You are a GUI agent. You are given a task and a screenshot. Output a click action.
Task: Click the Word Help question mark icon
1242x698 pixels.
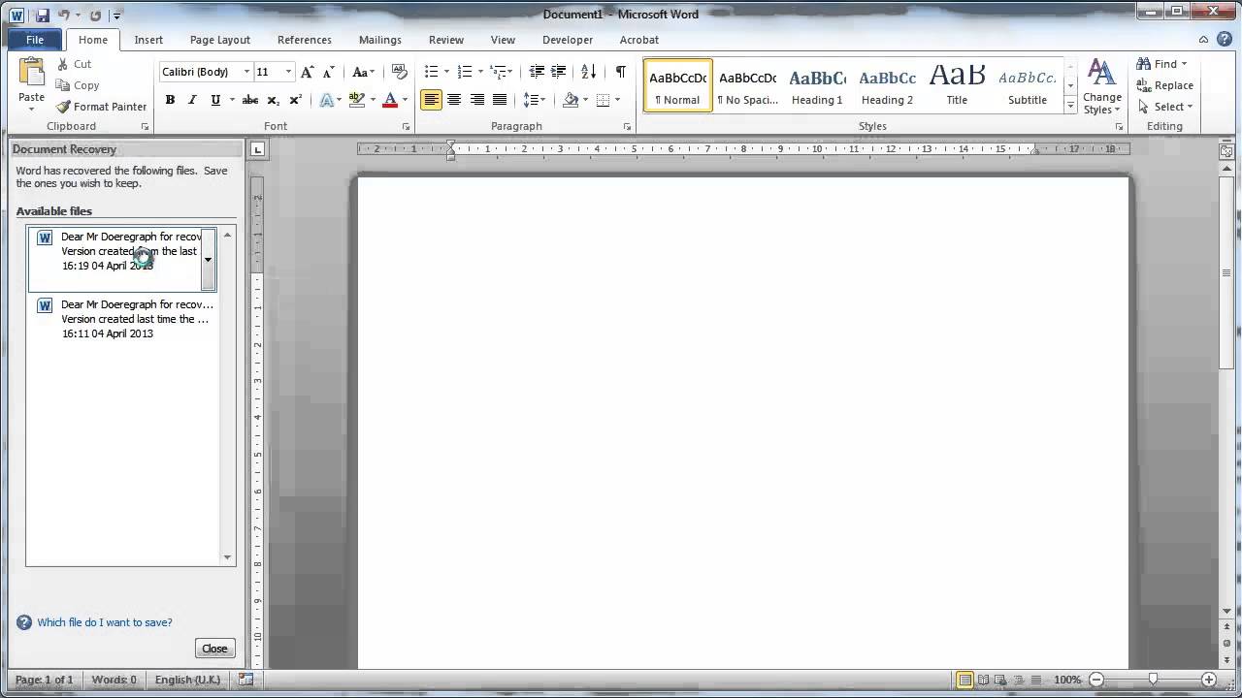[x=1225, y=40]
